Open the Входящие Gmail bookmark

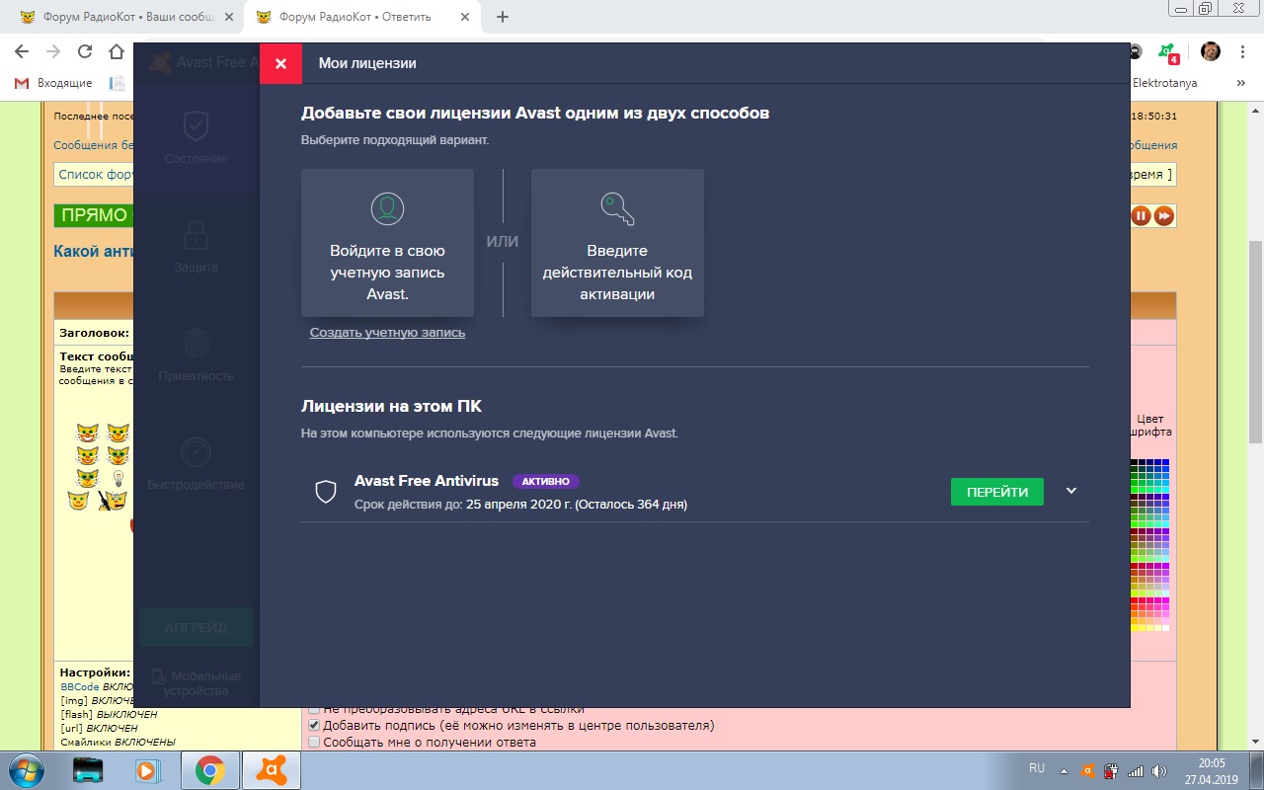coord(54,83)
